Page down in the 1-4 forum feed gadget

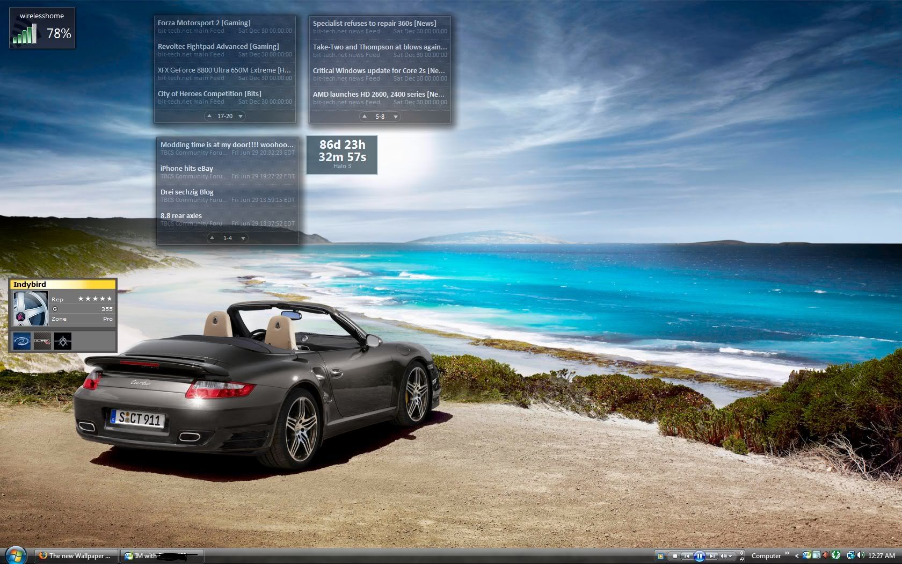point(243,238)
